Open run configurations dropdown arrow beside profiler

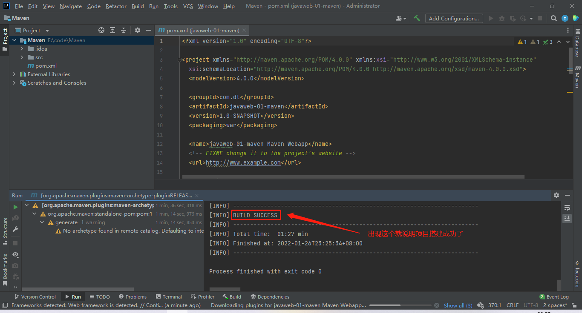click(531, 18)
